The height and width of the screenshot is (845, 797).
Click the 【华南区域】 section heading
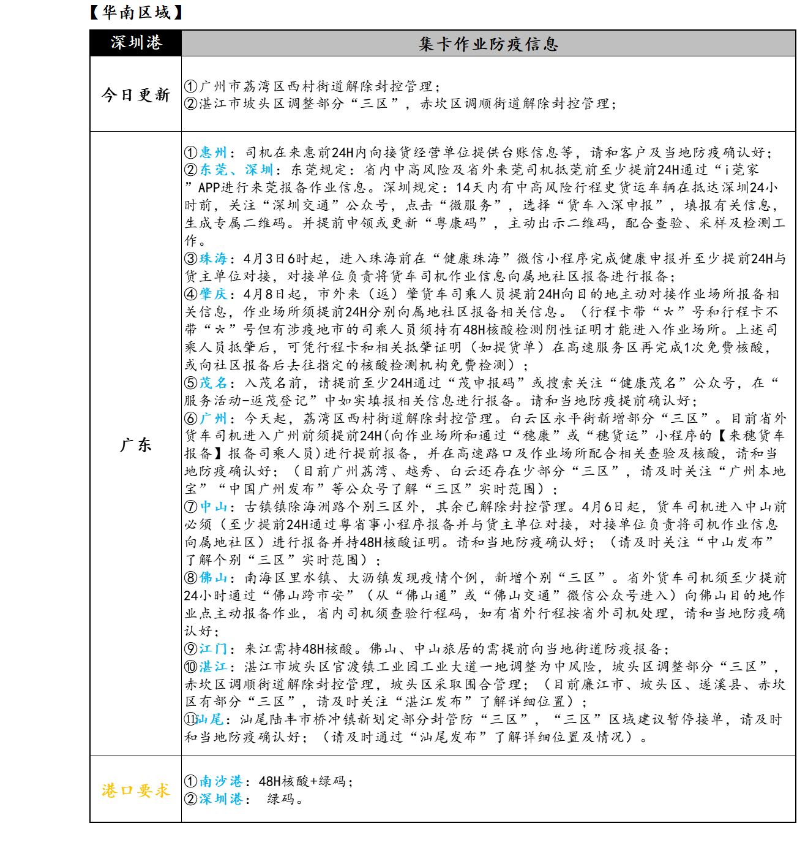137,12
